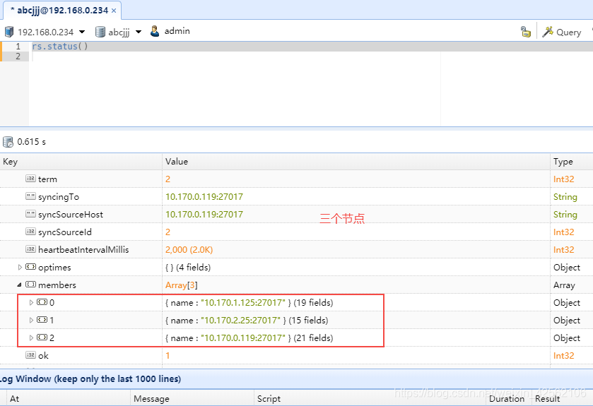593x406 pixels.
Task: Click the lock icon in the toolbar
Action: coord(526,32)
